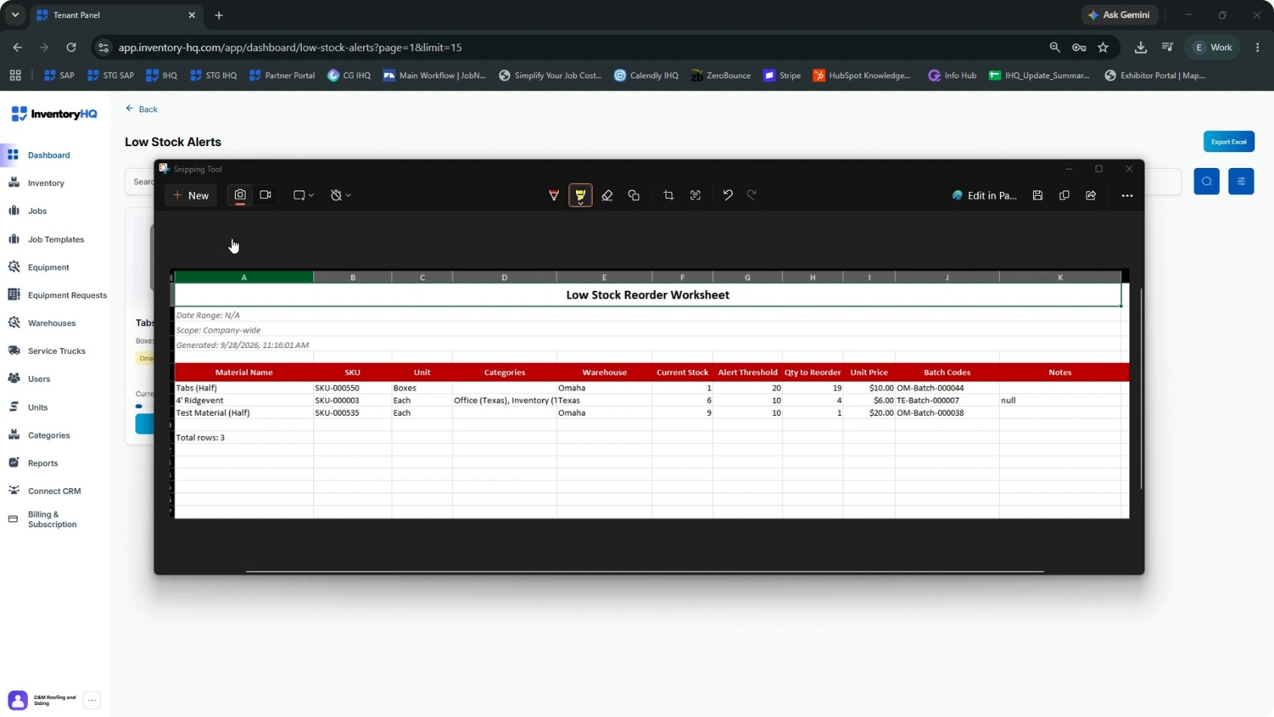1274x717 pixels.
Task: Select the Snip camera mode in Snipping Tool
Action: [x=240, y=195]
